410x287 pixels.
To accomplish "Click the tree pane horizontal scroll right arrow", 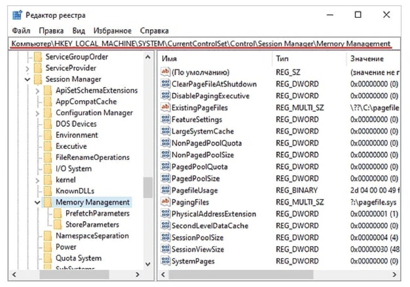I will (x=138, y=275).
